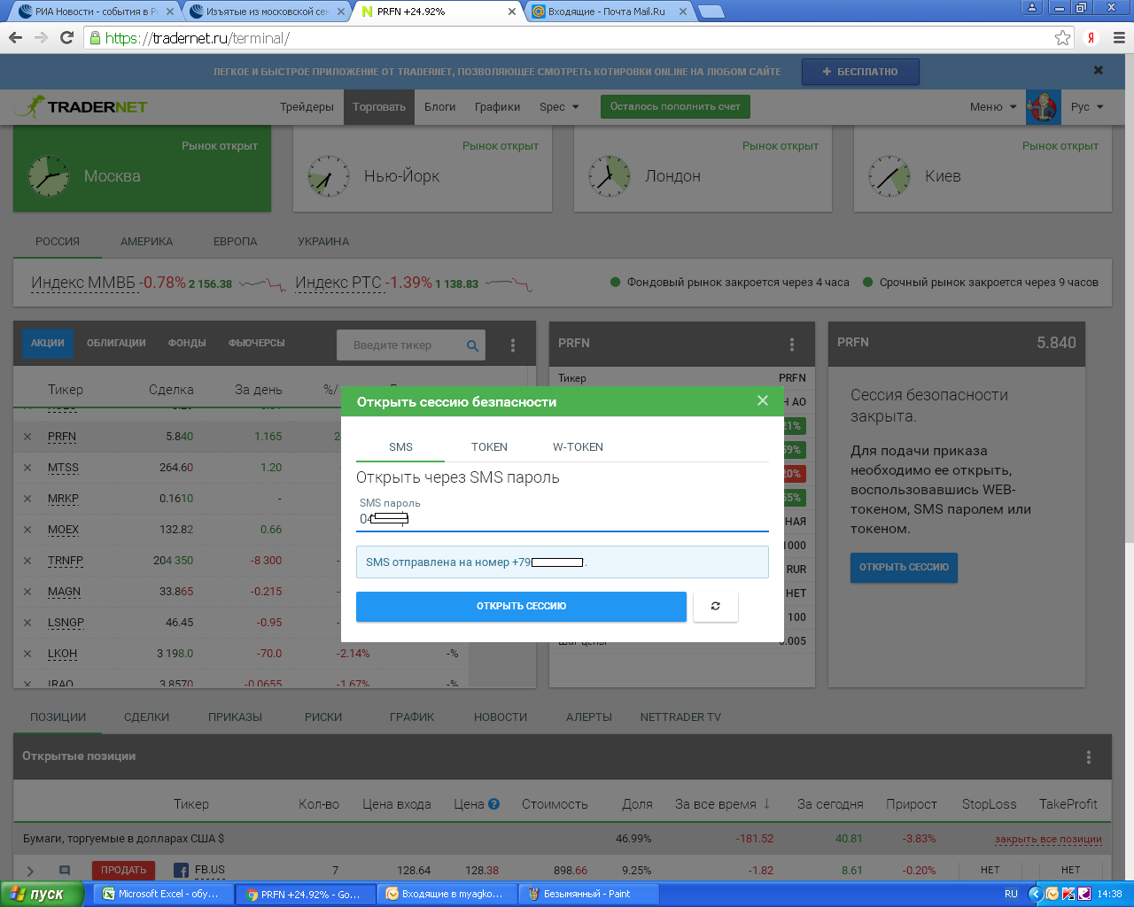Switch to the АМЕРИКА market tab
The width and height of the screenshot is (1134, 907).
pyautogui.click(x=147, y=242)
